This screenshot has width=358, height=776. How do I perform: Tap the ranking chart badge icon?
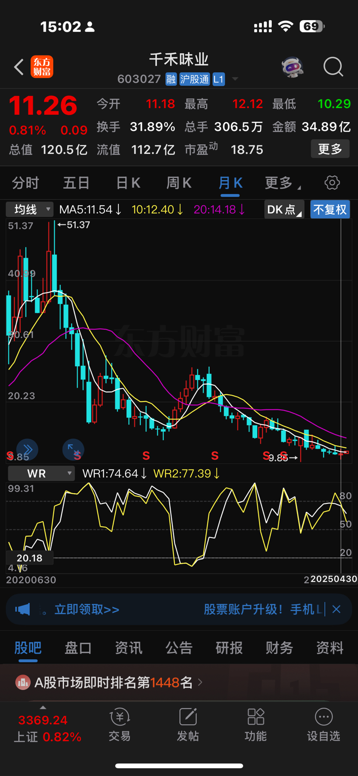(22, 683)
